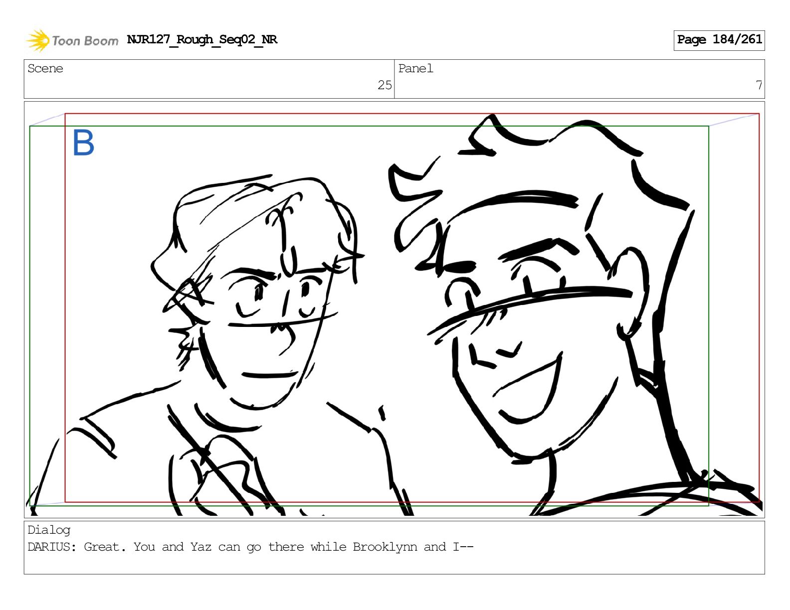
Task: Click the Panel label
Action: (415, 69)
